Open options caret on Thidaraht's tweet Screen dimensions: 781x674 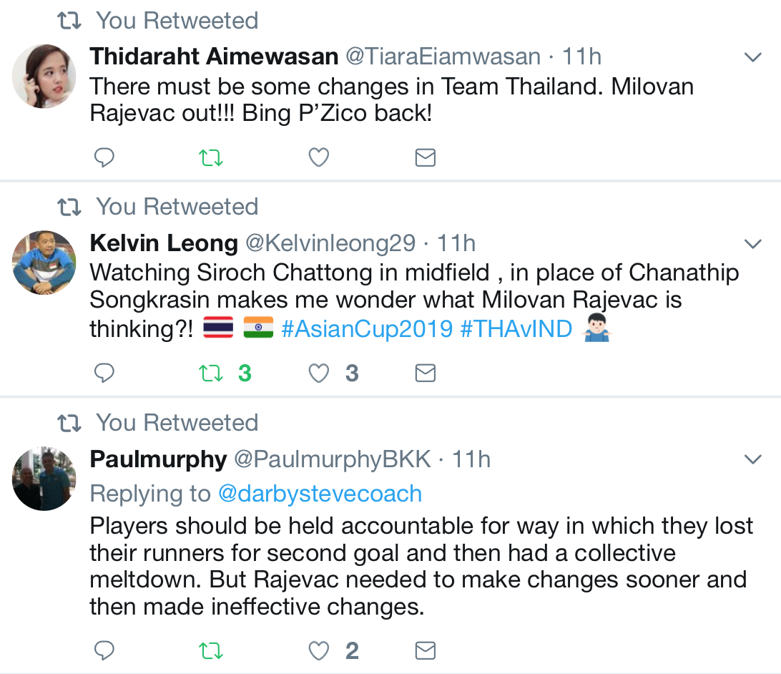pos(752,57)
